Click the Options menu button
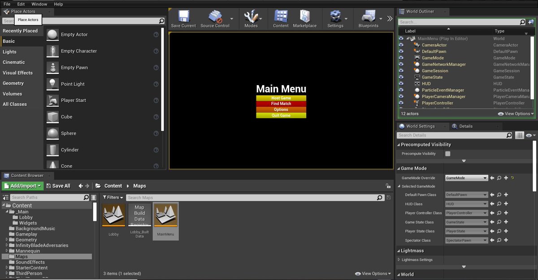538x280 pixels. 281,110
